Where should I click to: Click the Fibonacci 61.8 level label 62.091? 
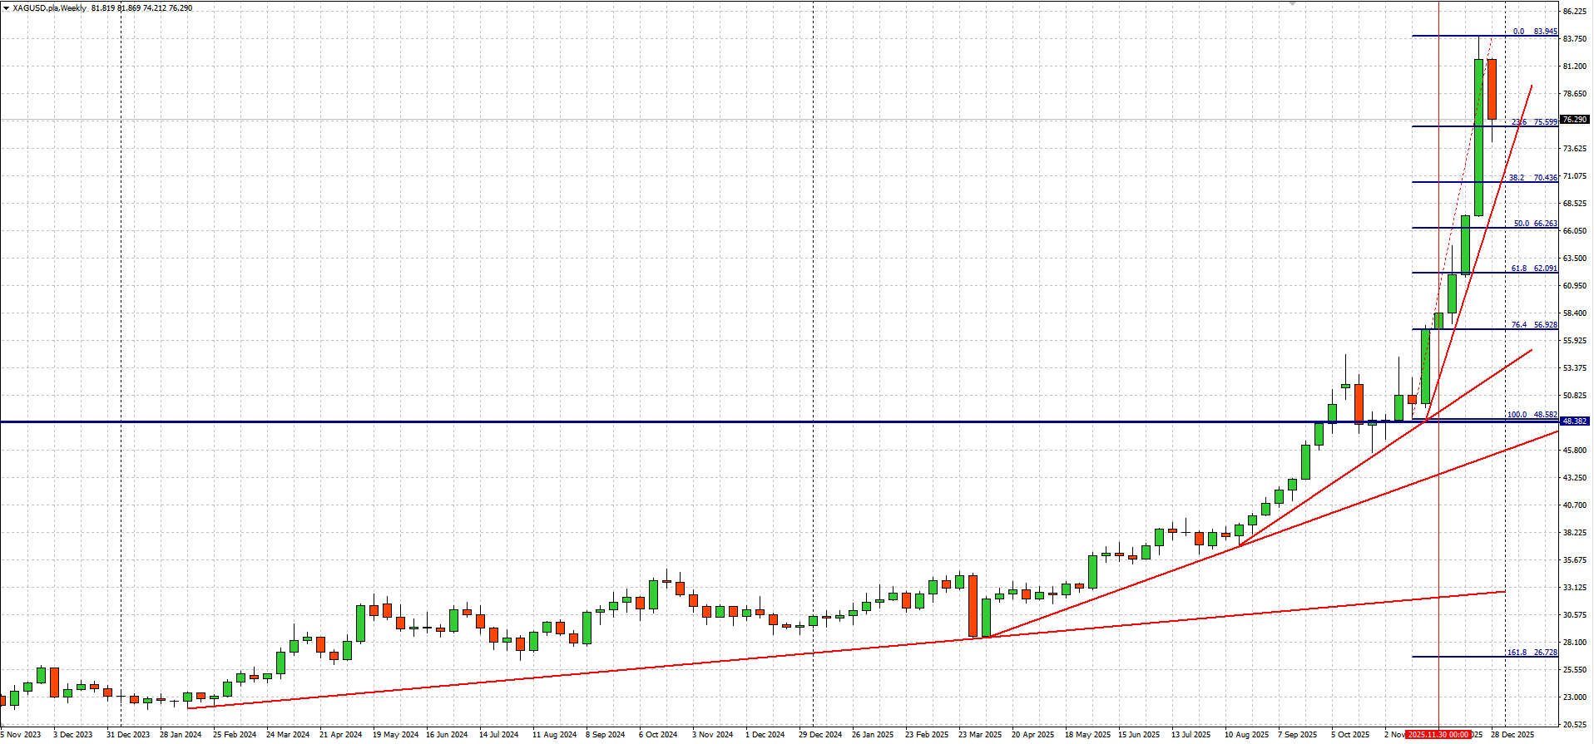1535,269
